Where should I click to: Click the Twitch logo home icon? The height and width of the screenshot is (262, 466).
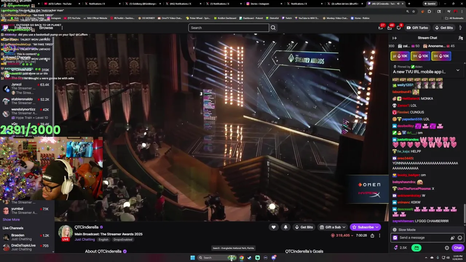[x=6, y=28]
